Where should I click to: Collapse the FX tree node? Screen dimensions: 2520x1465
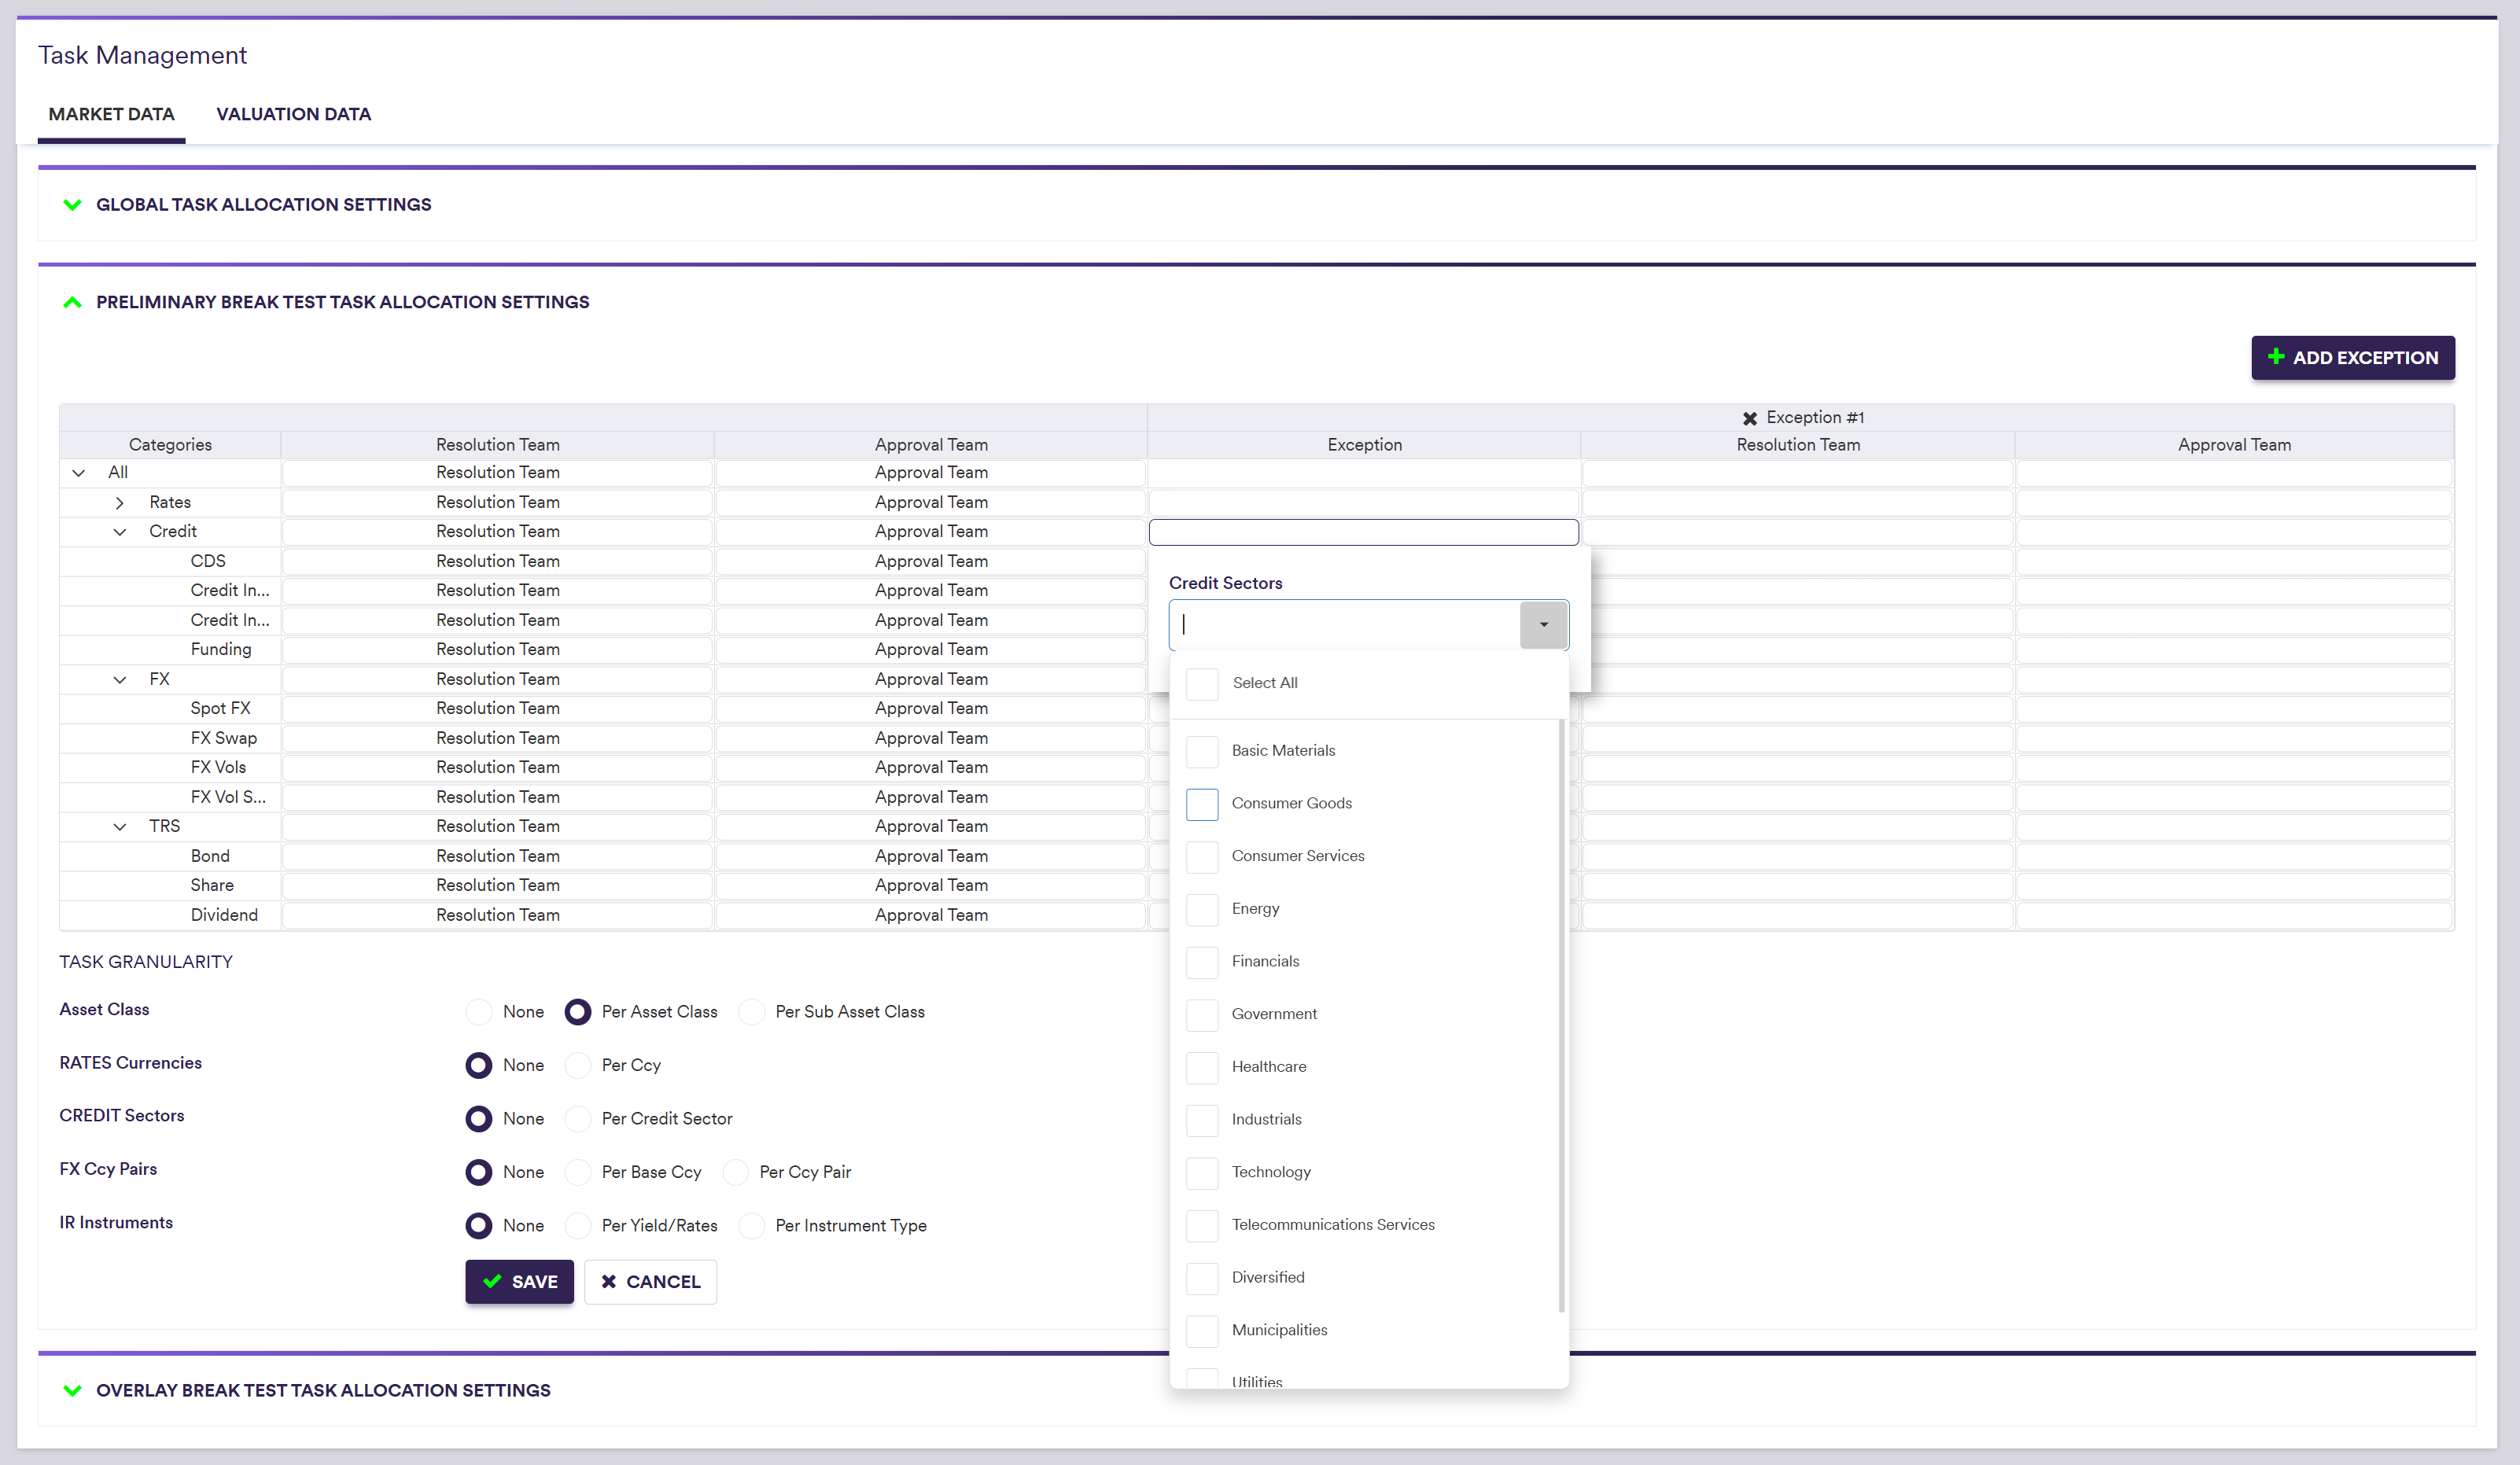(x=120, y=679)
